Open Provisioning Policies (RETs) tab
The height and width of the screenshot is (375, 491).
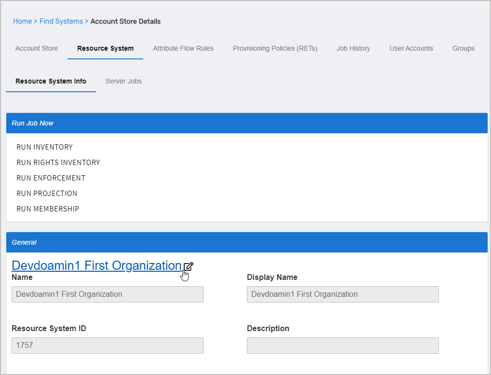point(275,48)
